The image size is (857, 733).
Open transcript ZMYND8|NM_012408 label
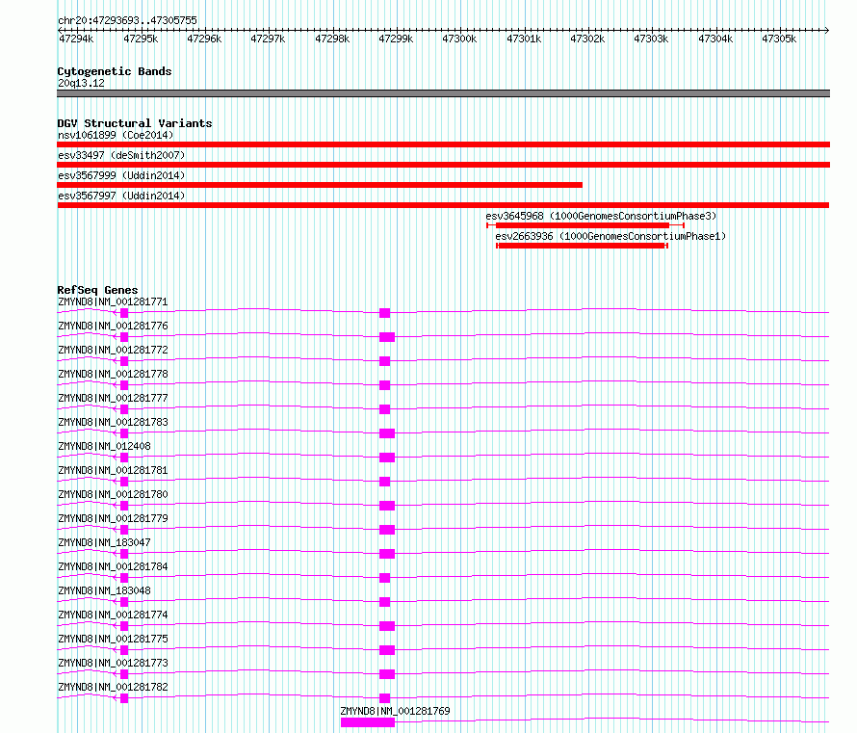click(x=104, y=446)
